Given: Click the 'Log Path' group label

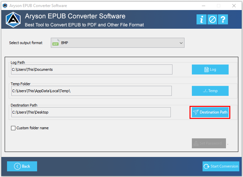Looking at the screenshot, I should coord(18,62).
